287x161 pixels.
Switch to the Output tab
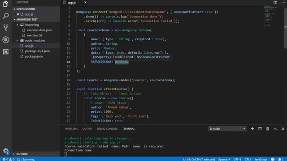(87, 129)
